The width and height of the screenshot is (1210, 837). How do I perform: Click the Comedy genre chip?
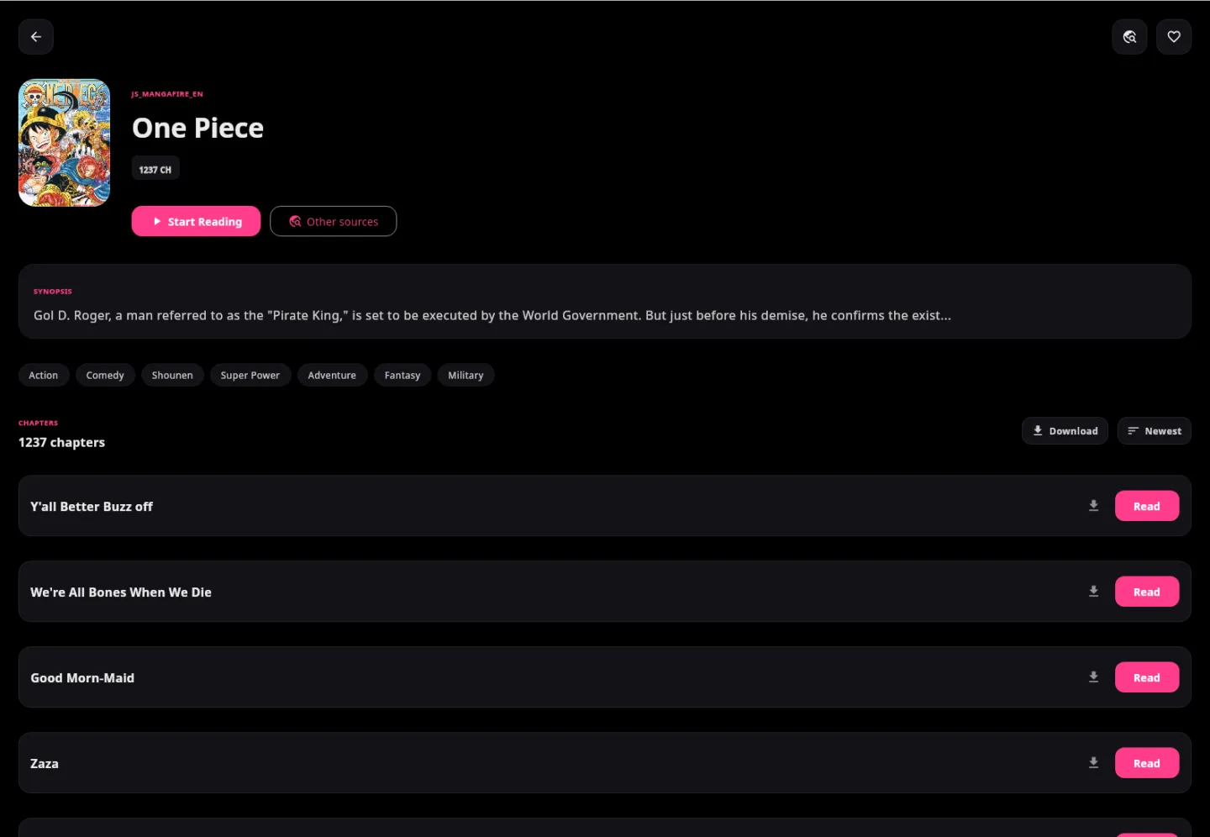tap(105, 375)
